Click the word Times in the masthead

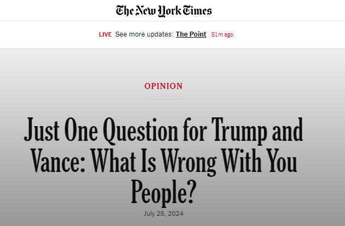[197, 10]
